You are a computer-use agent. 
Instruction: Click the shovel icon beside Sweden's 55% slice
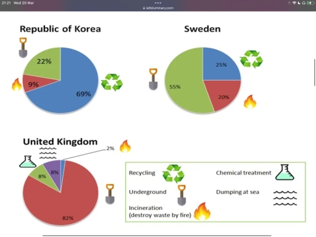(x=153, y=79)
